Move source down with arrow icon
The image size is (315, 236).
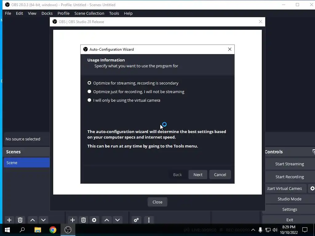(x=118, y=220)
